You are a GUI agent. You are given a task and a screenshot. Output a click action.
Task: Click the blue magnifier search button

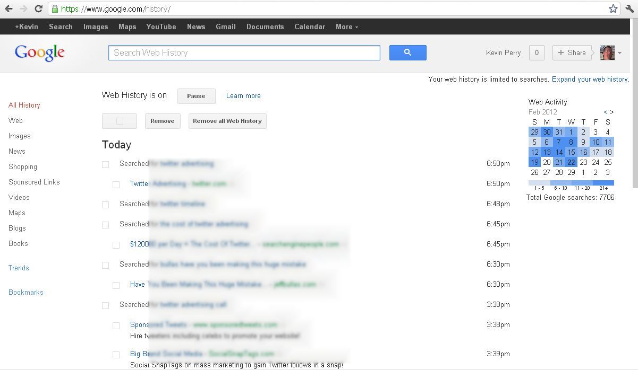[x=408, y=52]
